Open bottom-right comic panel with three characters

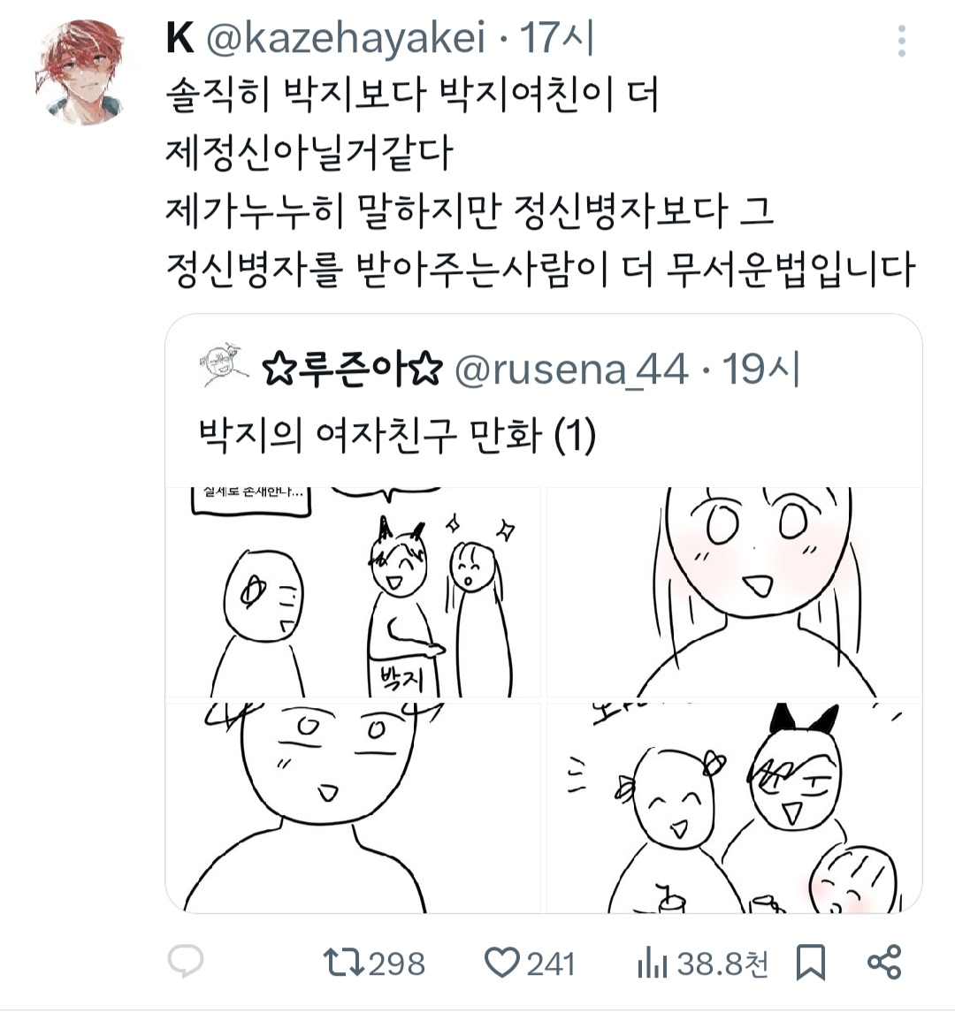click(x=734, y=808)
